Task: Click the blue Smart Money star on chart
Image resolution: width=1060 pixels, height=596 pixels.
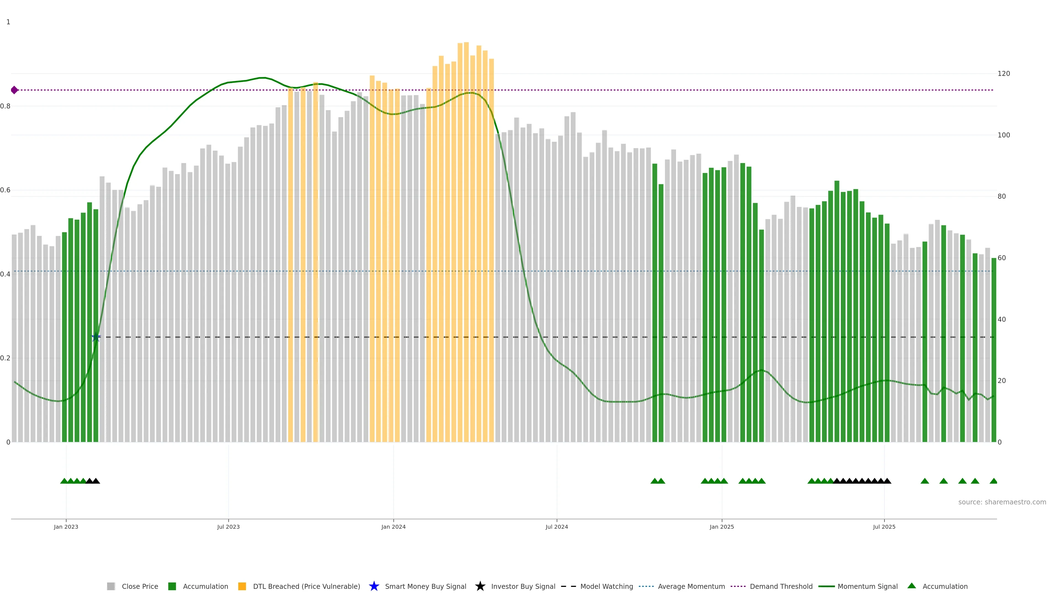Action: pos(96,337)
